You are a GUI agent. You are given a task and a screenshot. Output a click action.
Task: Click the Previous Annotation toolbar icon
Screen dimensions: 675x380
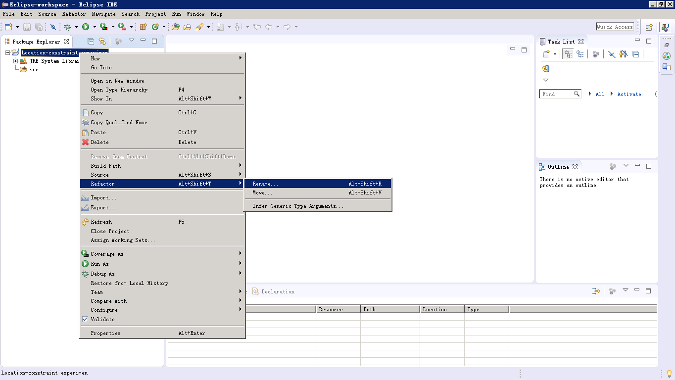pos(239,27)
